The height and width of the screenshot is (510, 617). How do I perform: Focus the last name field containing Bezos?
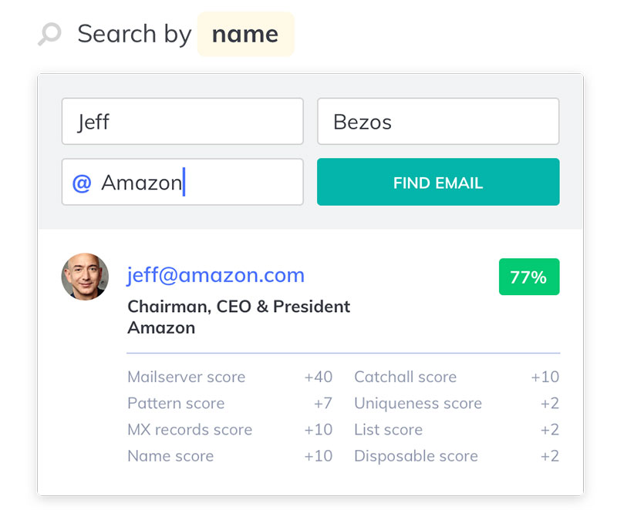pos(438,122)
